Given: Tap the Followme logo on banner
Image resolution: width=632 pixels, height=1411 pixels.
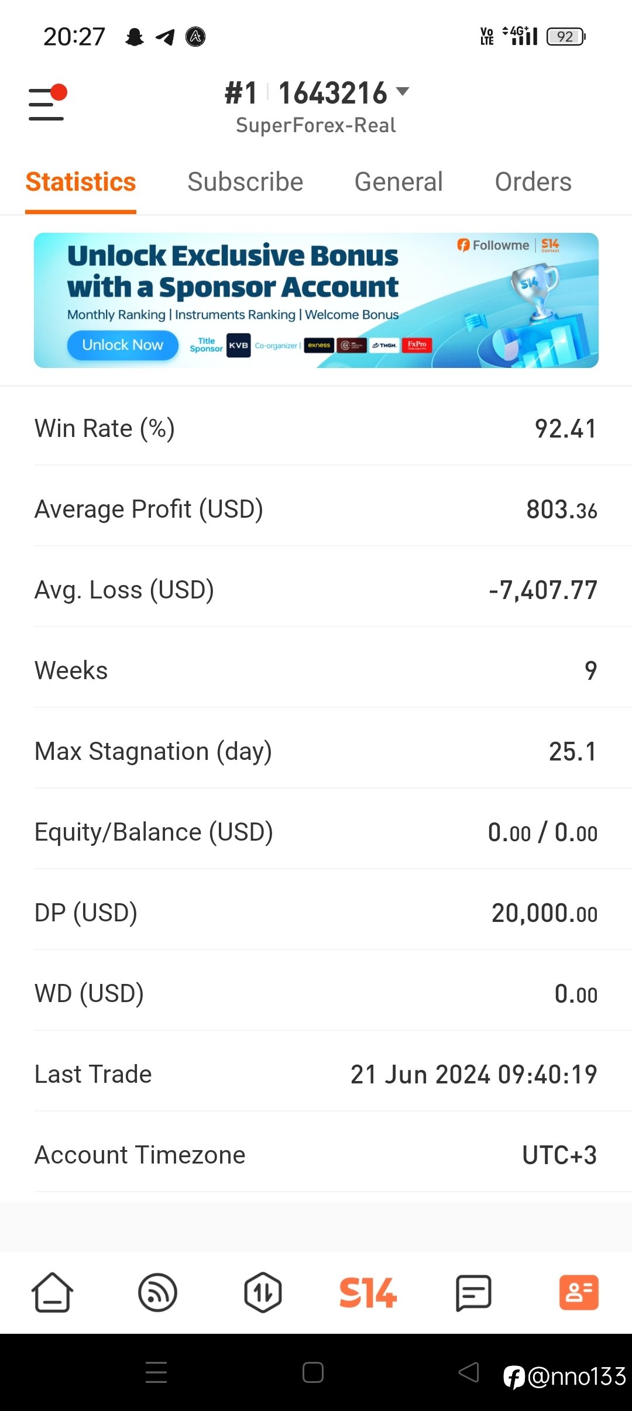Looking at the screenshot, I should coord(493,245).
